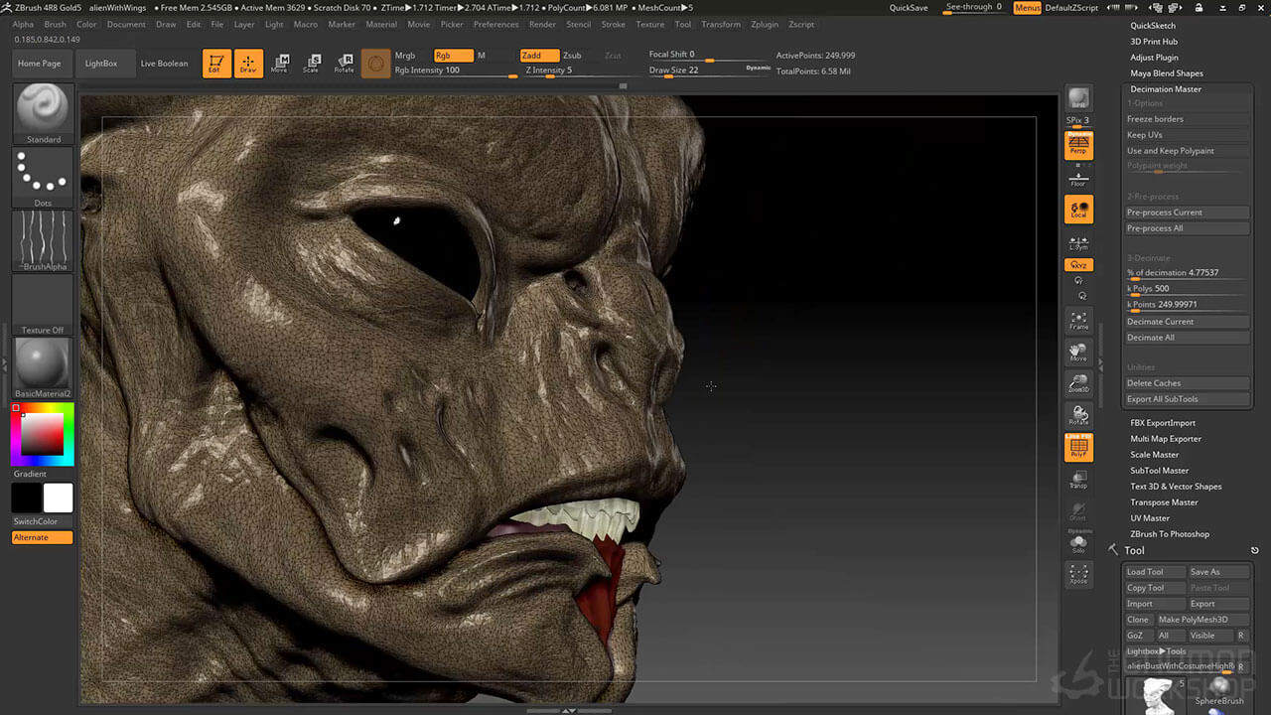The width and height of the screenshot is (1271, 715).
Task: Select the Standard brush thumbnail
Action: pos(43,109)
